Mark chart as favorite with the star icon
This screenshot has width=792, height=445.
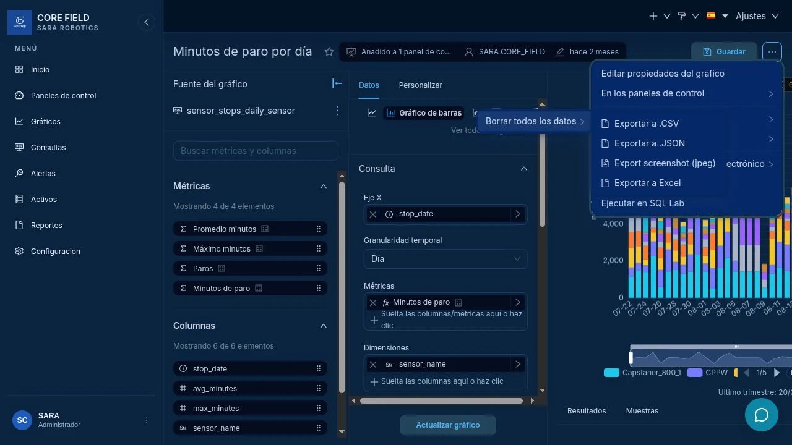tap(329, 52)
